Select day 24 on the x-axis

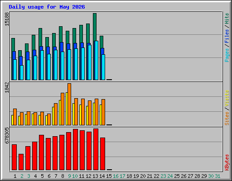click(x=170, y=176)
